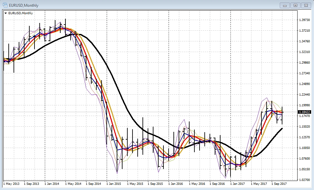The width and height of the screenshot is (314, 190).
Task: Select the 1 Jan 2015 date label
Action: [x=114, y=184]
